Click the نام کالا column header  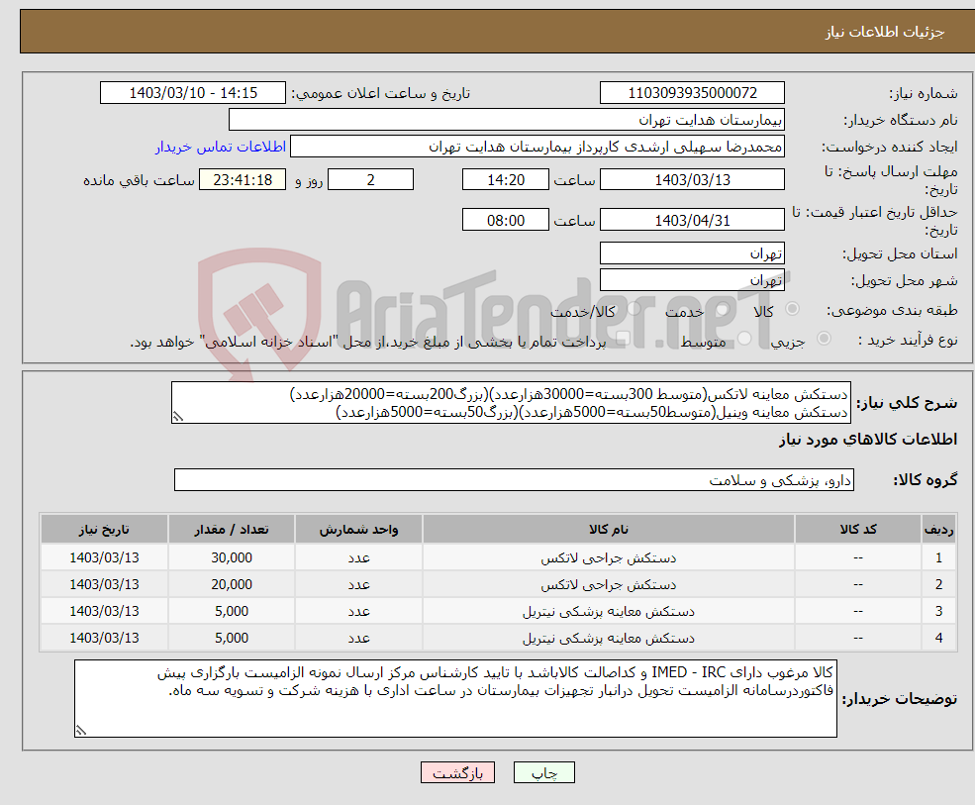click(x=609, y=530)
